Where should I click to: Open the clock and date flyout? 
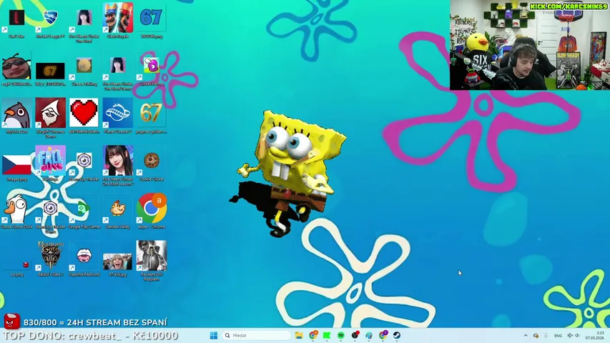(x=595, y=335)
